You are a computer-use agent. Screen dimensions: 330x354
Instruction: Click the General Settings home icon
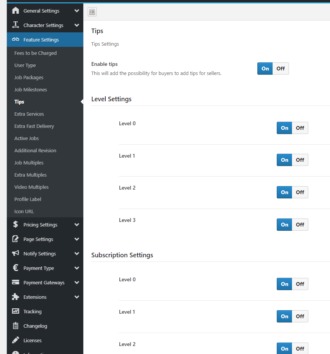(x=16, y=11)
